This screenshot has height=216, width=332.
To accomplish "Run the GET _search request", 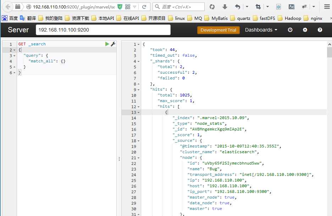I will coord(107,44).
